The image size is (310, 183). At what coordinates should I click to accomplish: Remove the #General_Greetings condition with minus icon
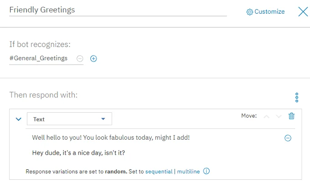(80, 58)
